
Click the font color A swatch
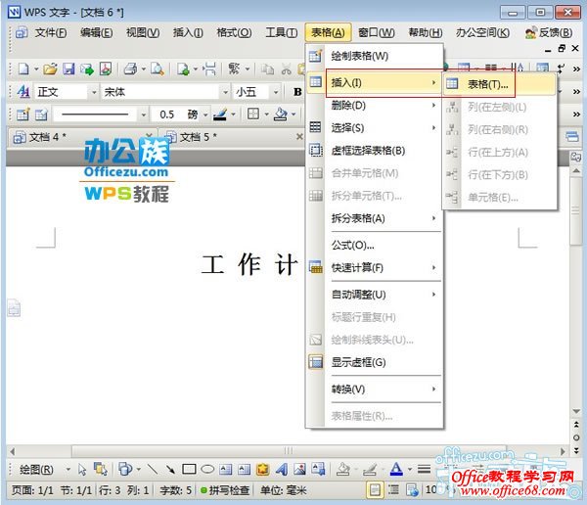pyautogui.click(x=395, y=469)
